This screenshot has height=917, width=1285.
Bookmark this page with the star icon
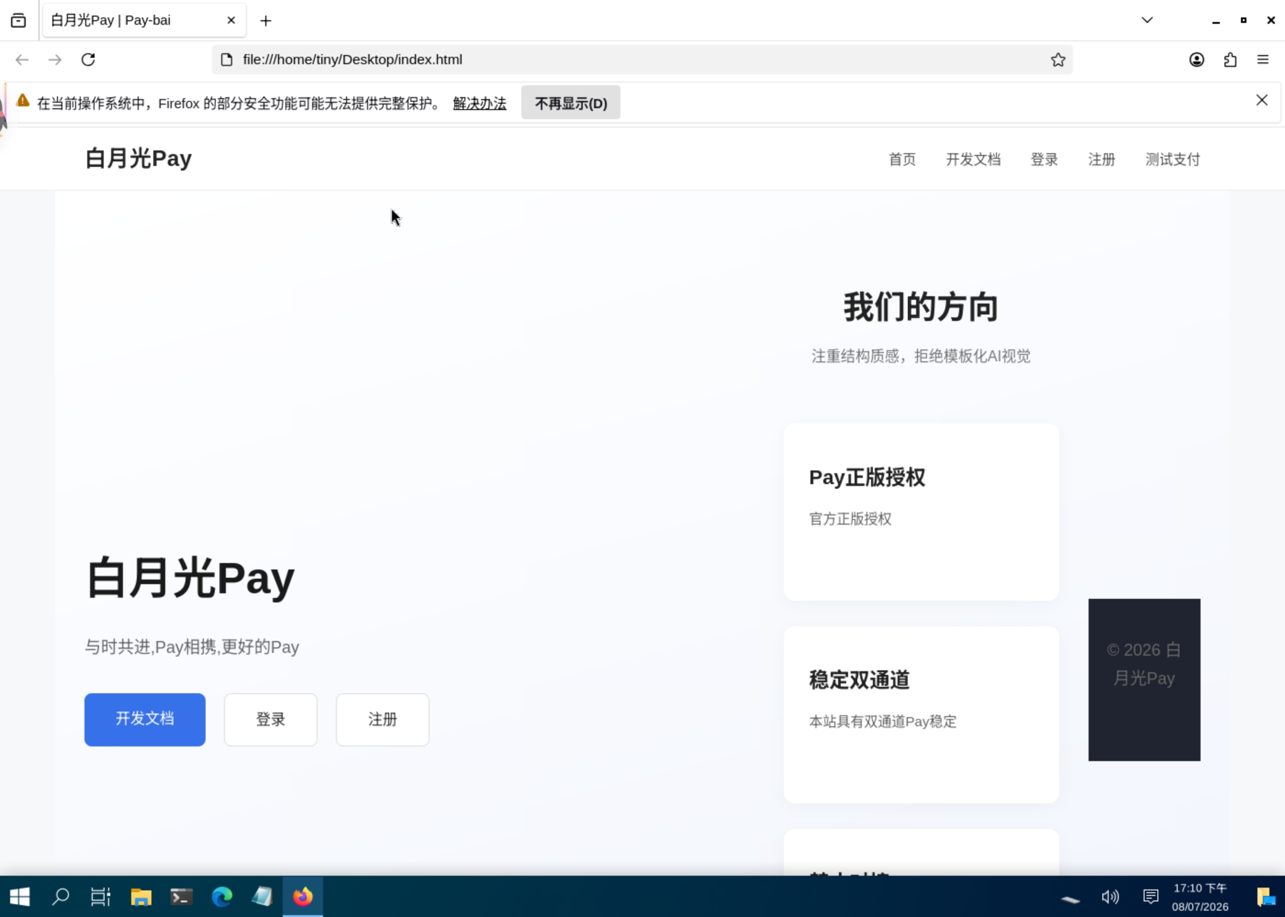click(x=1058, y=60)
